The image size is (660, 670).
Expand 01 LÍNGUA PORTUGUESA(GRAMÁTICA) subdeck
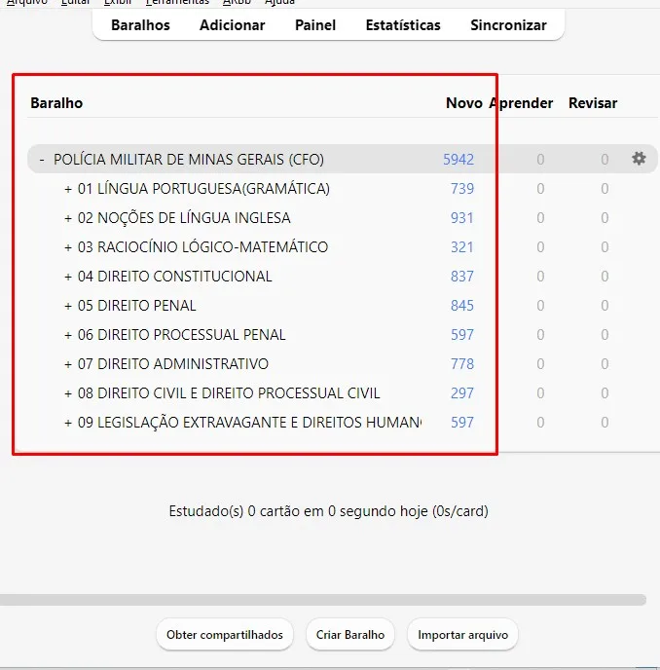68,189
